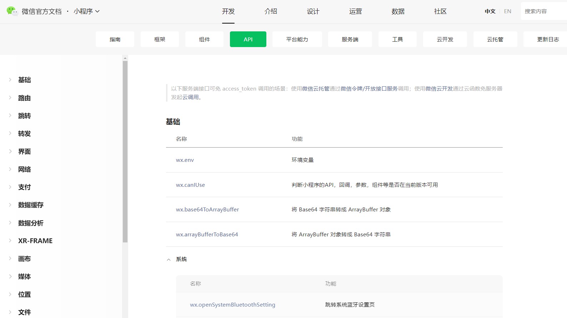Viewport: 567px width, 318px height.
Task: Open the 跳转 sidebar item
Action: [25, 116]
